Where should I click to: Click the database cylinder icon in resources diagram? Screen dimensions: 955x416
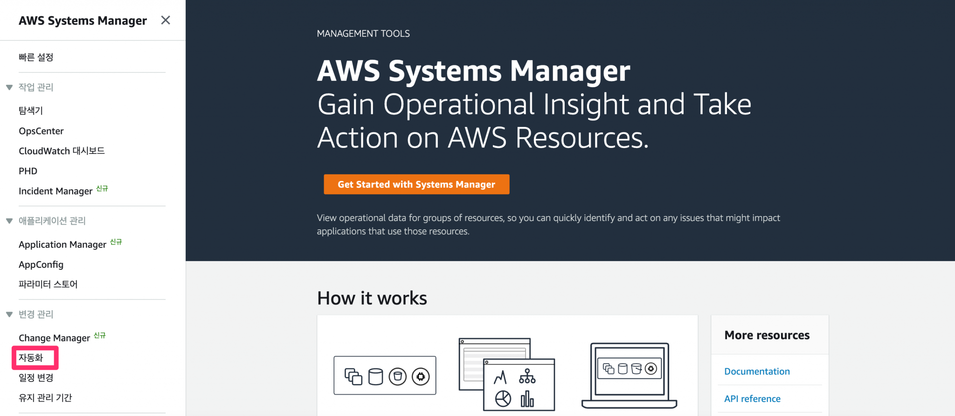[x=376, y=376]
